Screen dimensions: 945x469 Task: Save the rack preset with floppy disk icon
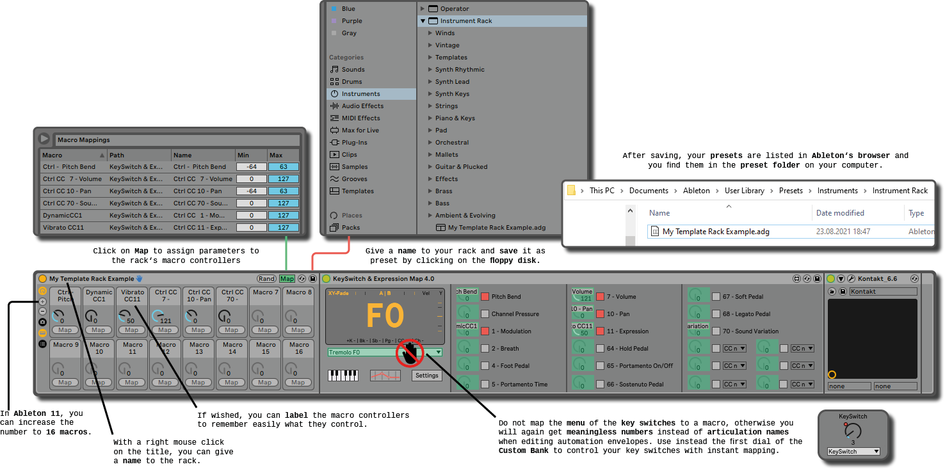tap(312, 278)
